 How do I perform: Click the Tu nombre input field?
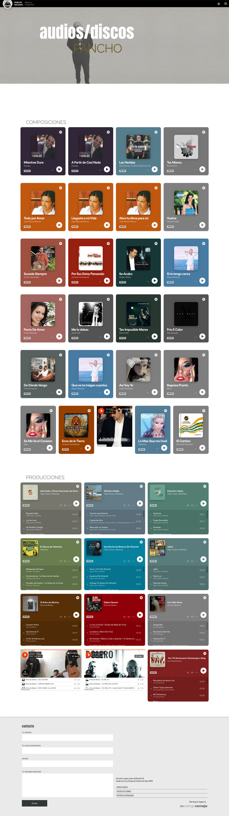tap(67, 737)
